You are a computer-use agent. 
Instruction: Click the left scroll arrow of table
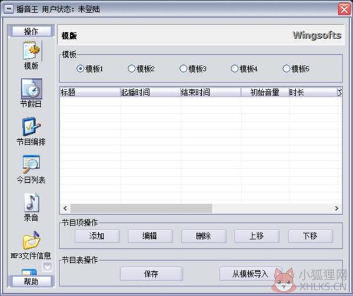65,208
